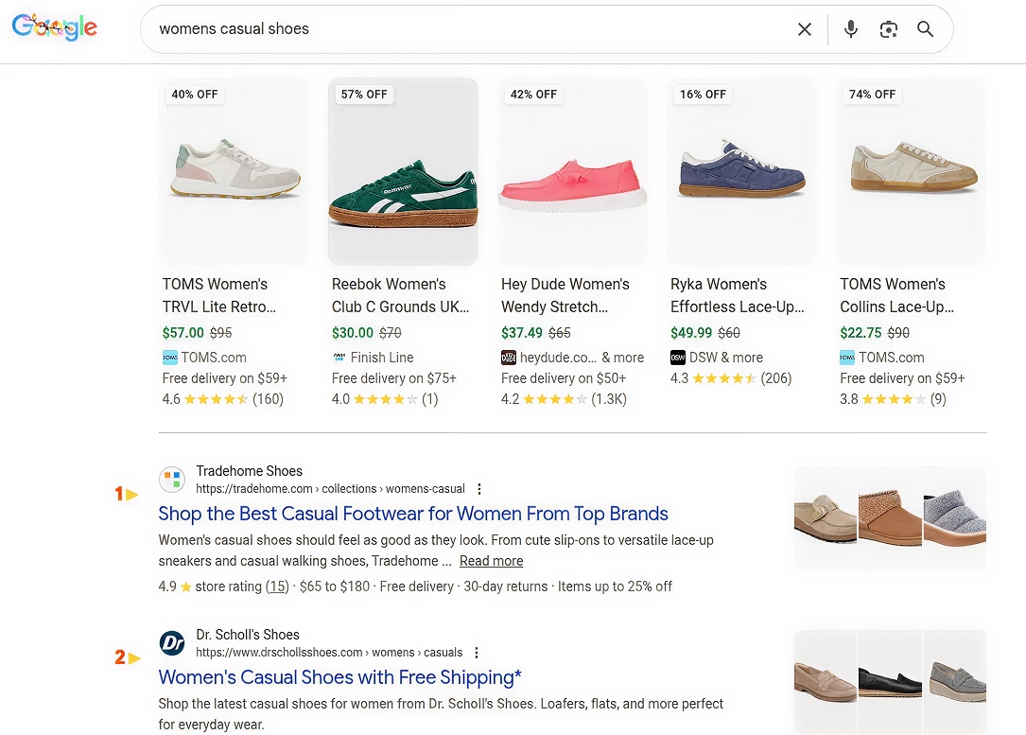
Task: Click the DSW & more seller name
Action: tap(725, 358)
